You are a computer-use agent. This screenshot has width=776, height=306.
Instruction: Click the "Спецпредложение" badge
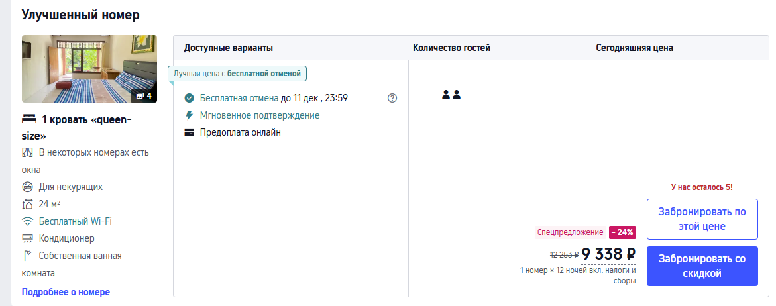570,232
